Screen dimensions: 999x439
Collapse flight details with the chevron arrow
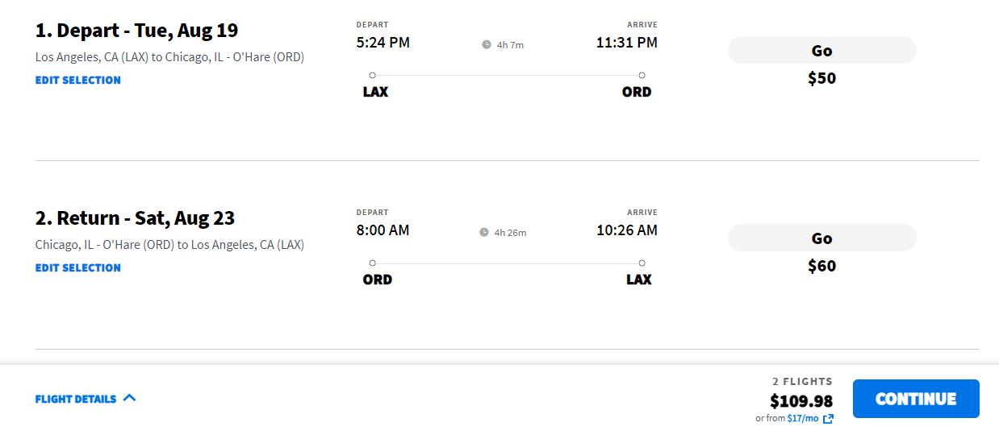[130, 398]
